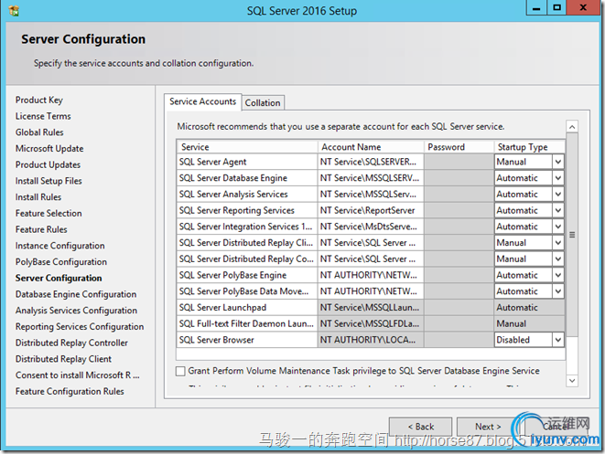Open Startup Type dropdown for Distributed Replay Cli... row

point(558,243)
